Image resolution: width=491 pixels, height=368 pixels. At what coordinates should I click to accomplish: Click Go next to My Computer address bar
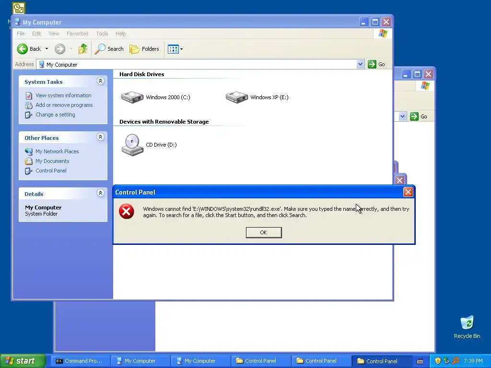(377, 64)
